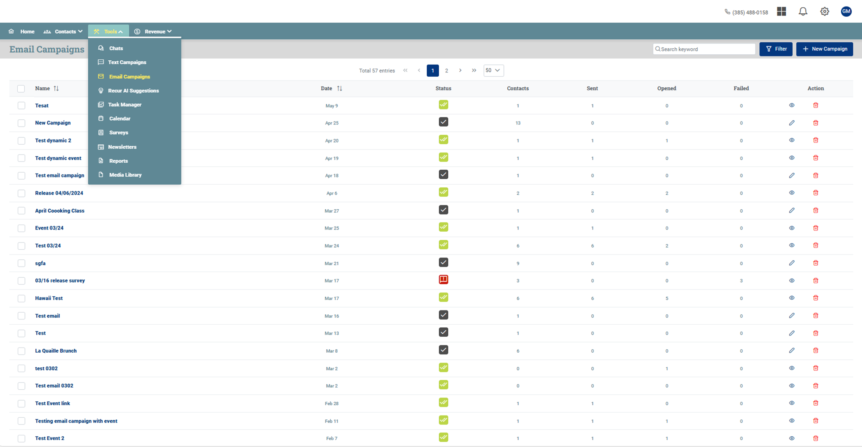The image size is (862, 447).
Task: Open Chats from the Tools menu
Action: coord(116,48)
